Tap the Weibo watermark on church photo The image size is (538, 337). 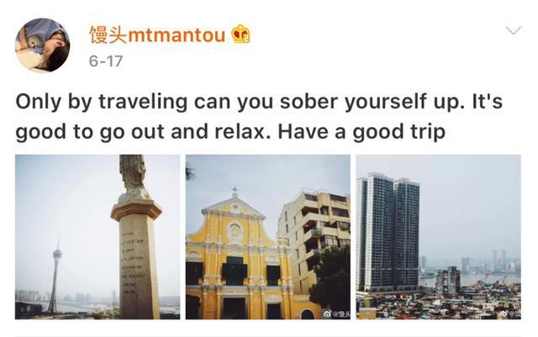(336, 313)
